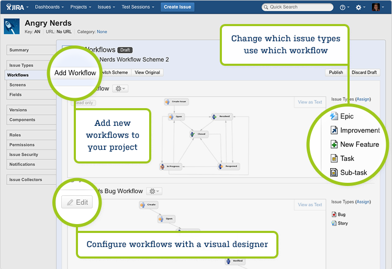Click the Discard Draft button

(x=364, y=73)
